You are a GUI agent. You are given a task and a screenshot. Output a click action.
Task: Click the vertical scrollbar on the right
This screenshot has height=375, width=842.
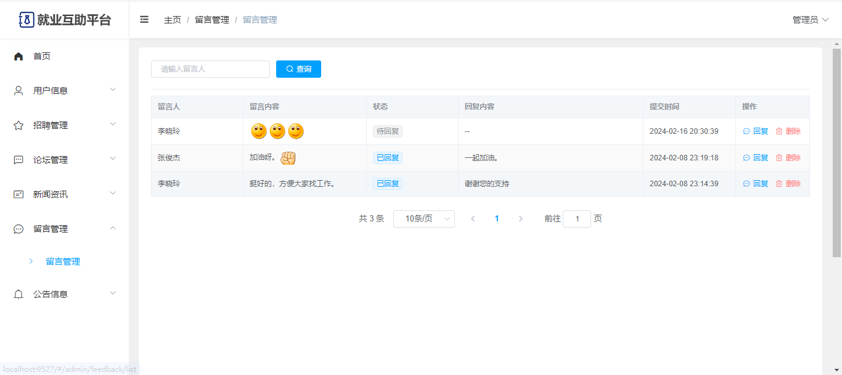(x=836, y=154)
